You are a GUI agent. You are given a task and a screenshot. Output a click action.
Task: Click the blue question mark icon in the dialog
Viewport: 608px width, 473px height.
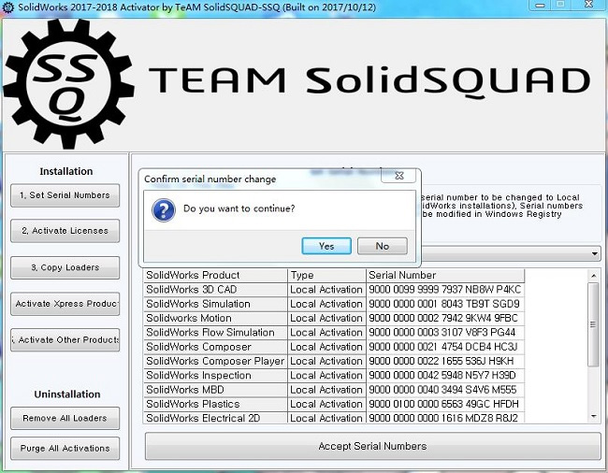click(164, 210)
